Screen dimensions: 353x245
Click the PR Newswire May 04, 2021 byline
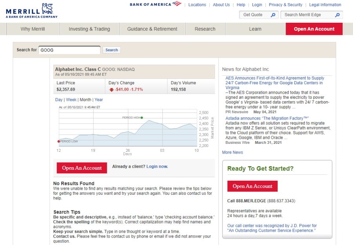point(251,112)
